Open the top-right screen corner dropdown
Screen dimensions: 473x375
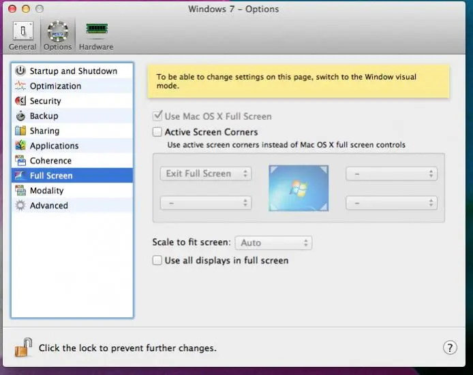click(391, 174)
